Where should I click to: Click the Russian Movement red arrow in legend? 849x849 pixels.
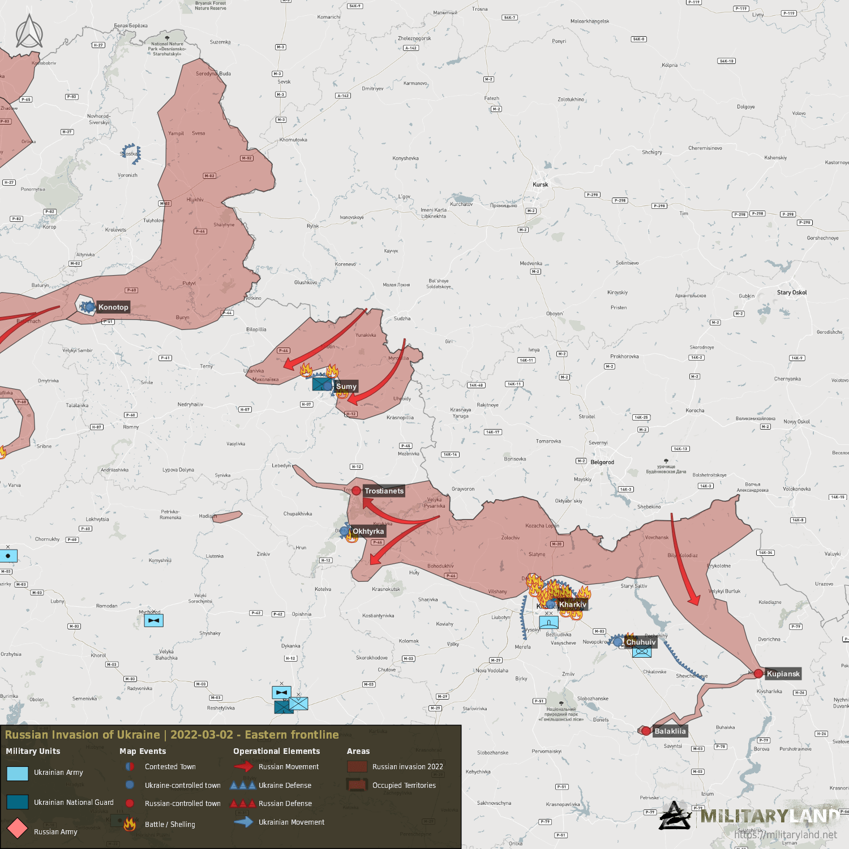coord(243,766)
